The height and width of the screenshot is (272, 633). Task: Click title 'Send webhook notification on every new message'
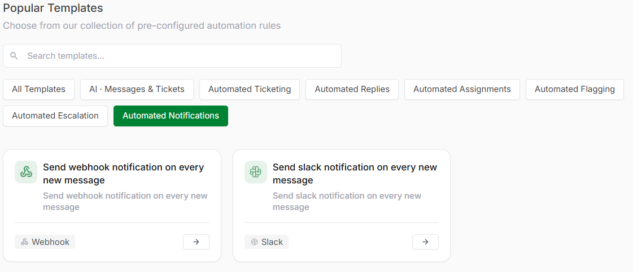click(x=124, y=174)
